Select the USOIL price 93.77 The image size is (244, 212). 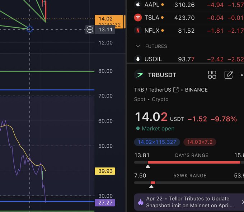pyautogui.click(x=186, y=59)
